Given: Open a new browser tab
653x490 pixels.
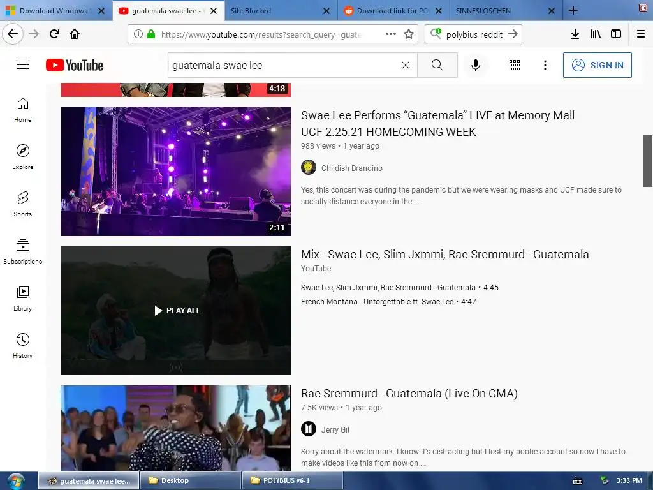Looking at the screenshot, I should (x=573, y=10).
